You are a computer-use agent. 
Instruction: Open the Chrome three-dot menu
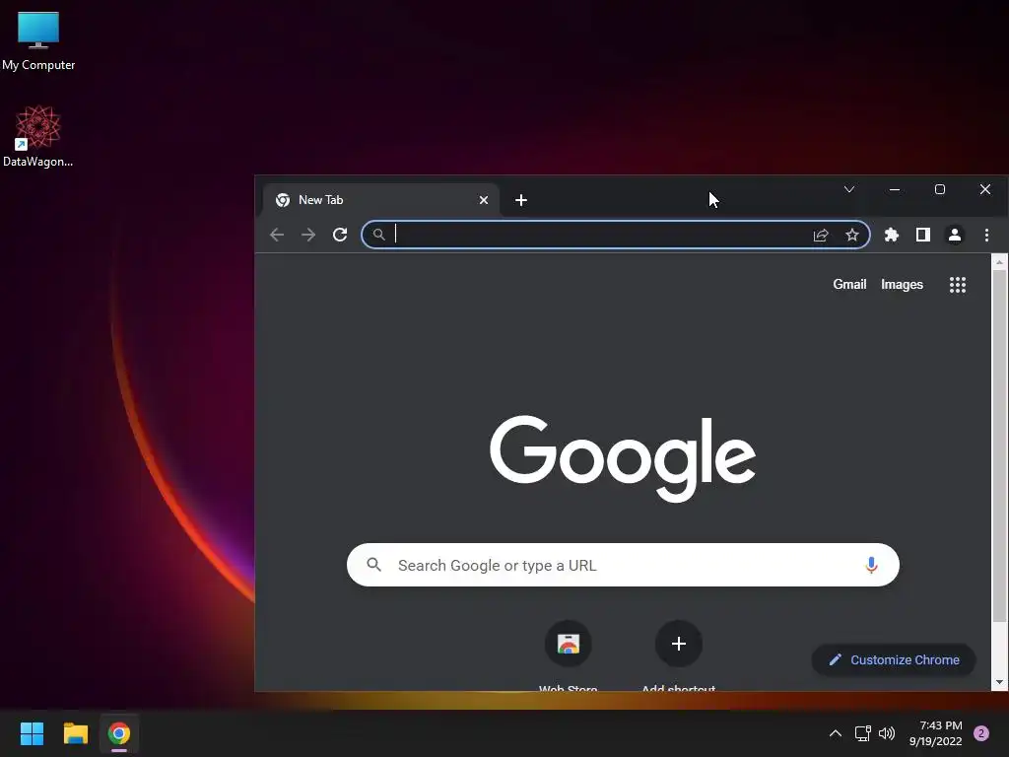(x=986, y=235)
